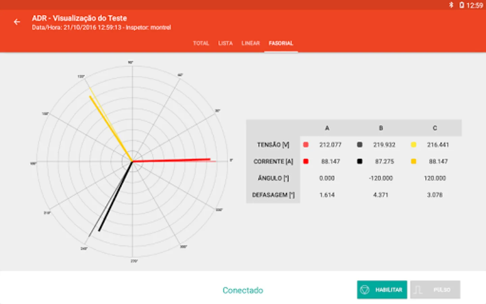Go back using the arrow icon

(x=17, y=22)
